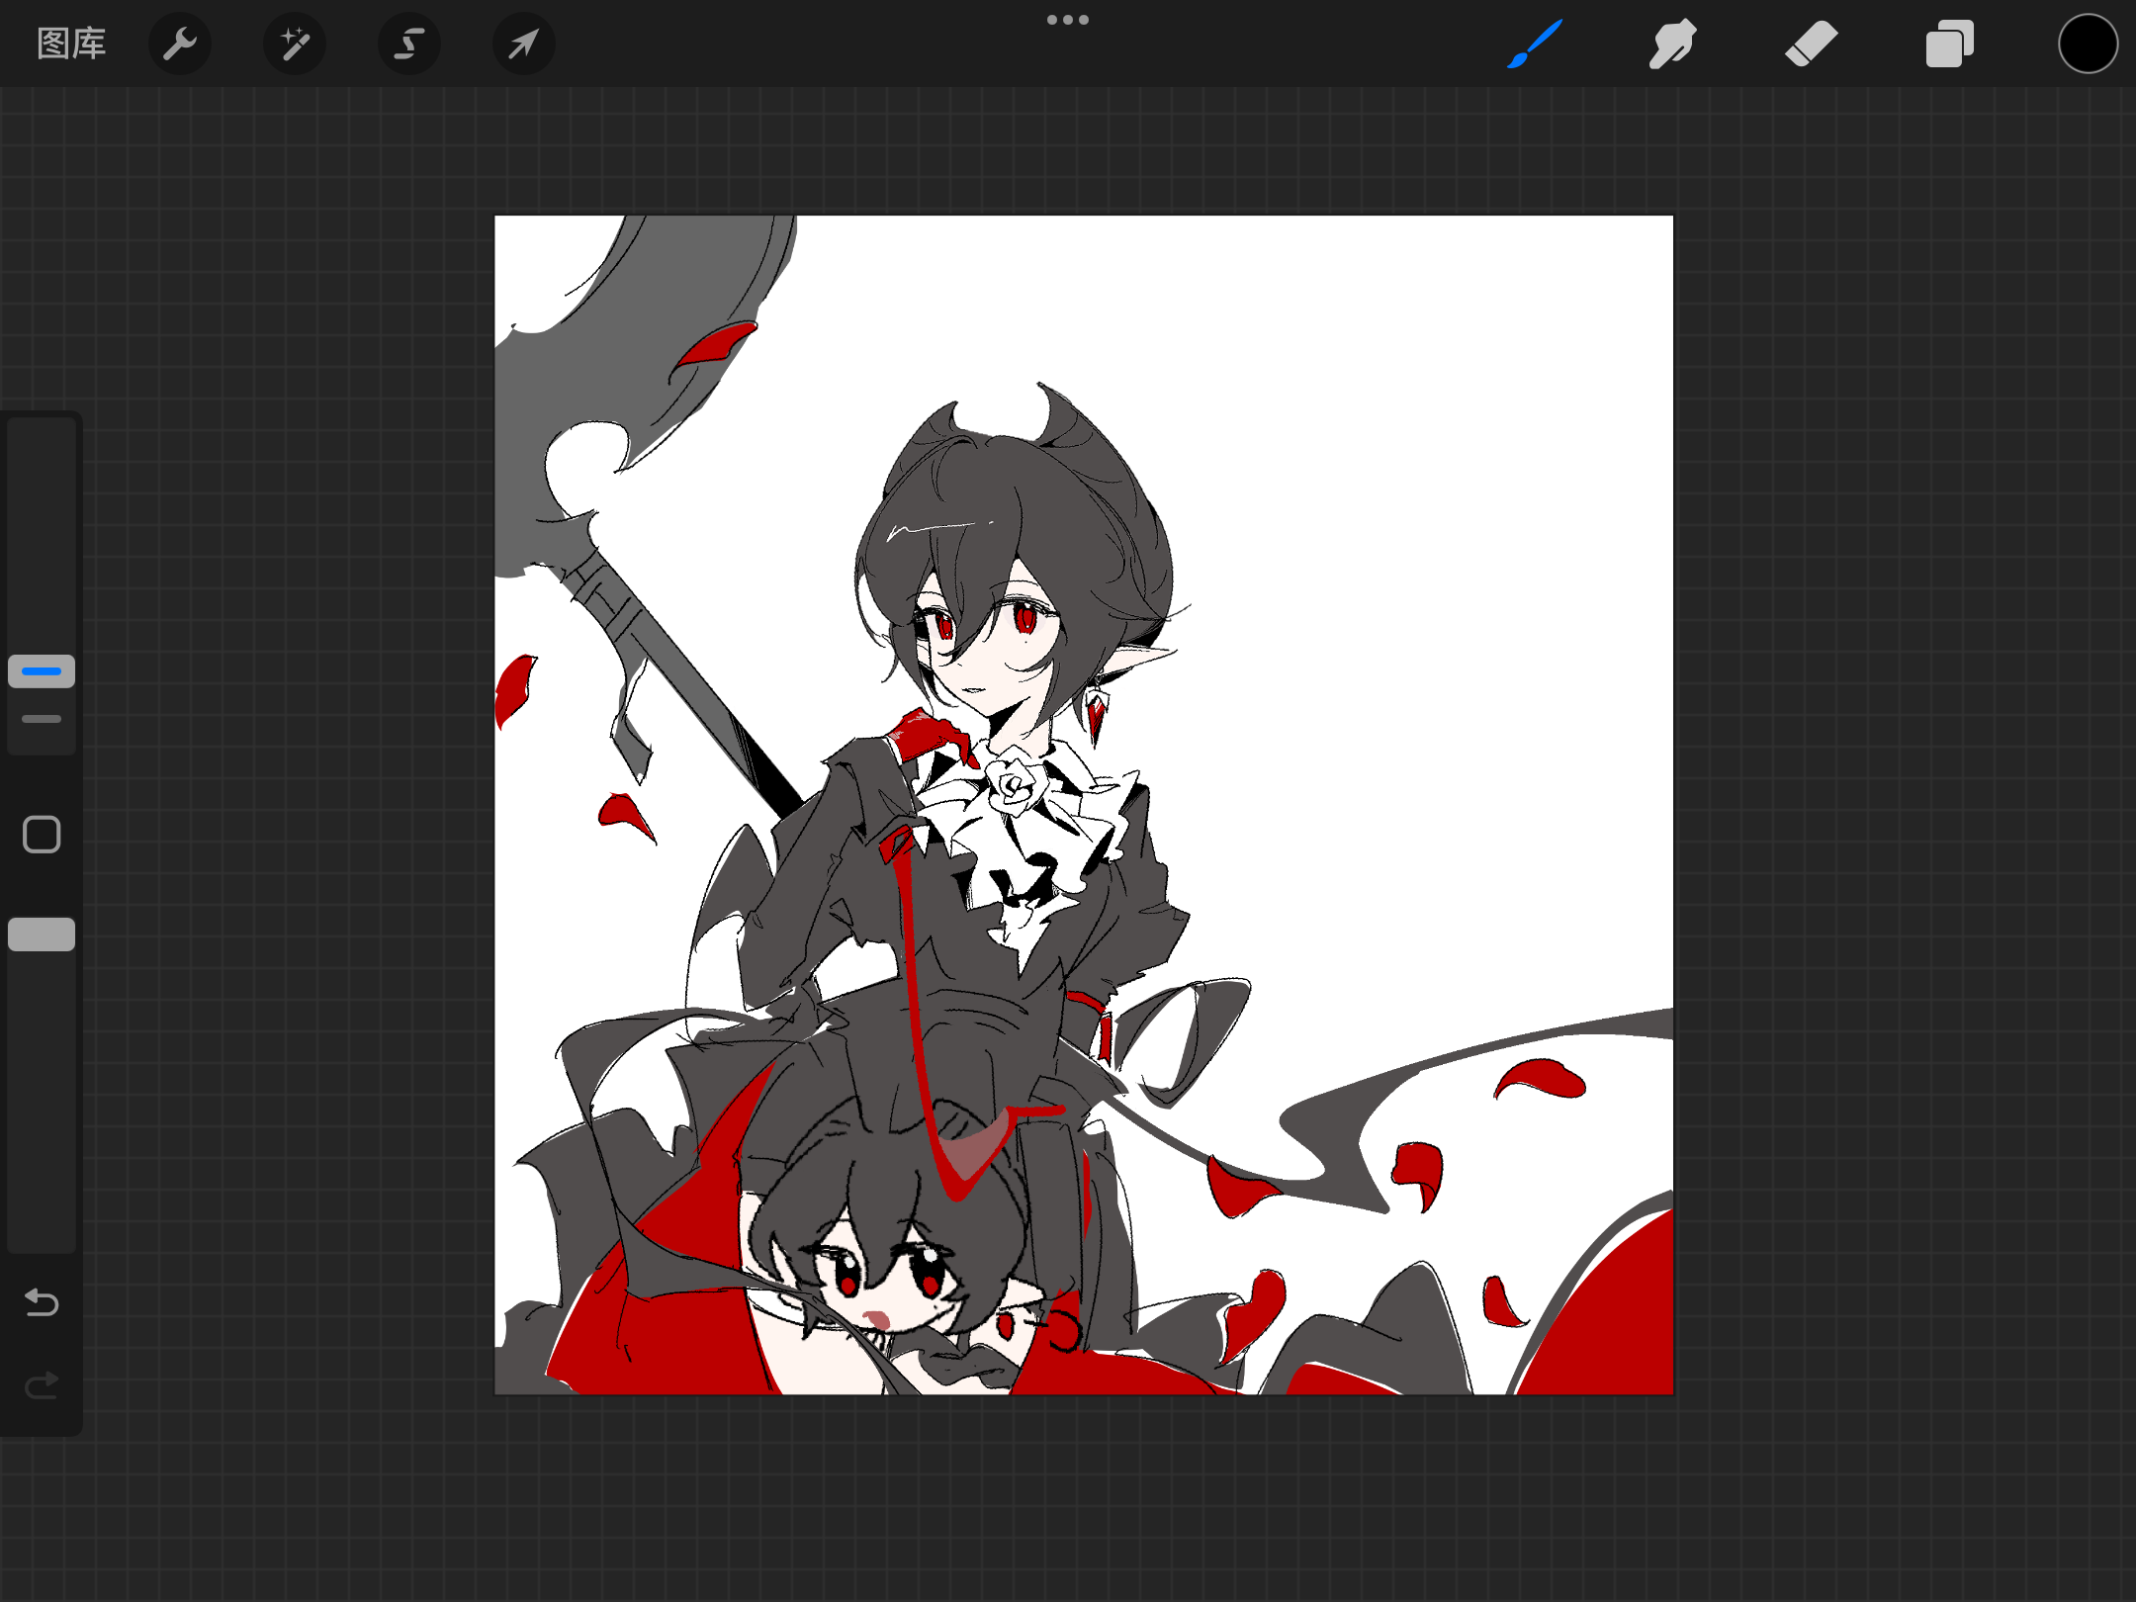Open the Actions wrench menu
Viewport: 2136px width, 1602px height.
(x=180, y=44)
